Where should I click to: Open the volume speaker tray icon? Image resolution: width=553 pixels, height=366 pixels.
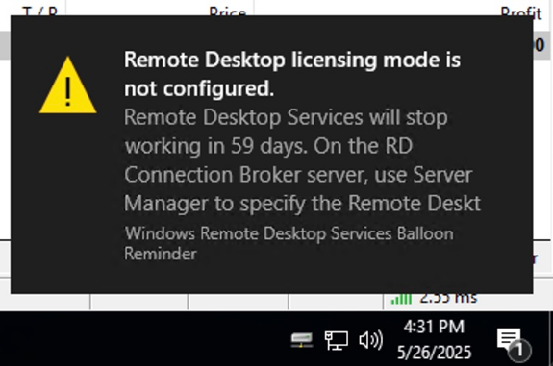pyautogui.click(x=370, y=340)
